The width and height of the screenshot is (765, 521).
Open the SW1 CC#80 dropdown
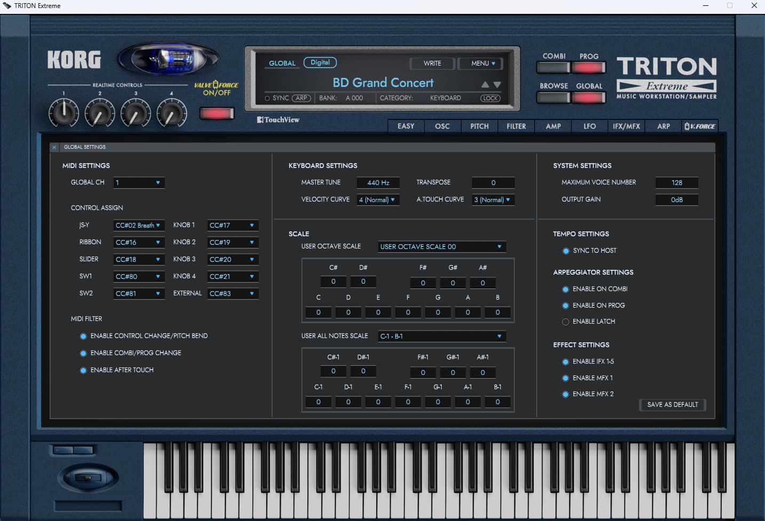(139, 277)
